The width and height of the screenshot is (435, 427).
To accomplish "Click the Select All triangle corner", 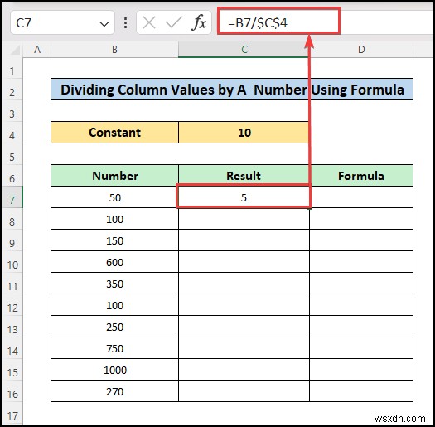I will point(15,50).
